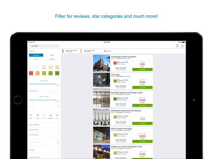Click the 88 out of 100 rating icon
The width and height of the screenshot is (213, 159).
point(115,99)
